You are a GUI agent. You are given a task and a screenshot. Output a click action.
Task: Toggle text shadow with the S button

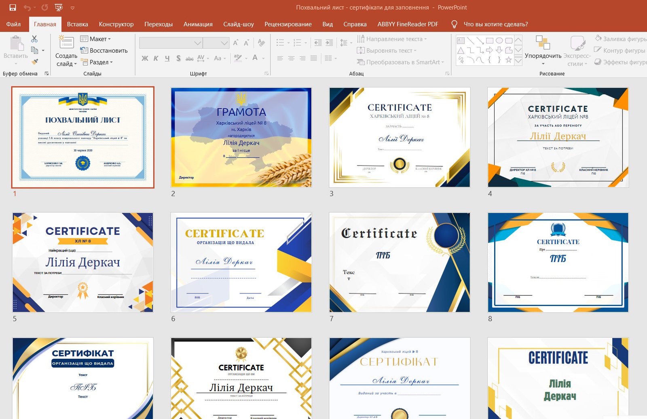(x=178, y=58)
